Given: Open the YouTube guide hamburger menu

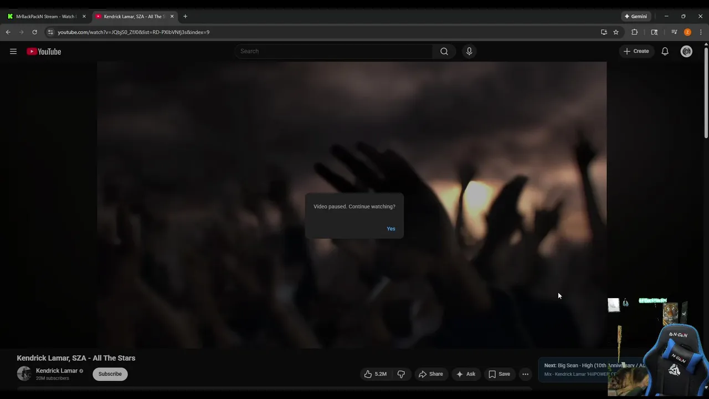Looking at the screenshot, I should click(x=13, y=52).
